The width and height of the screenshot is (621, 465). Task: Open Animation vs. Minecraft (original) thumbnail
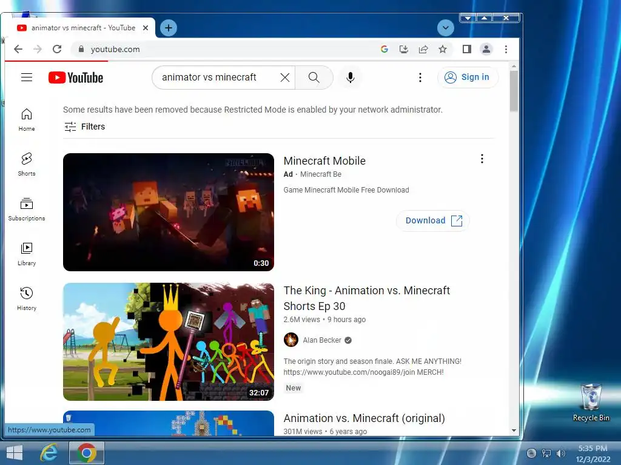(169, 423)
